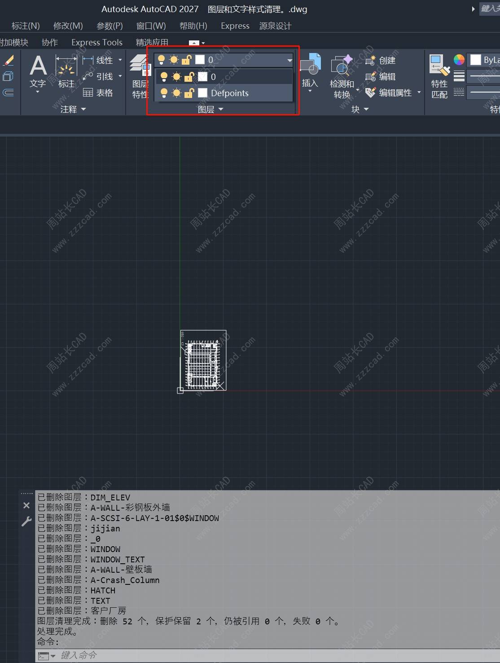The height and width of the screenshot is (663, 500).
Task: Collapse the layer dropdown list arrow
Action: pos(289,60)
